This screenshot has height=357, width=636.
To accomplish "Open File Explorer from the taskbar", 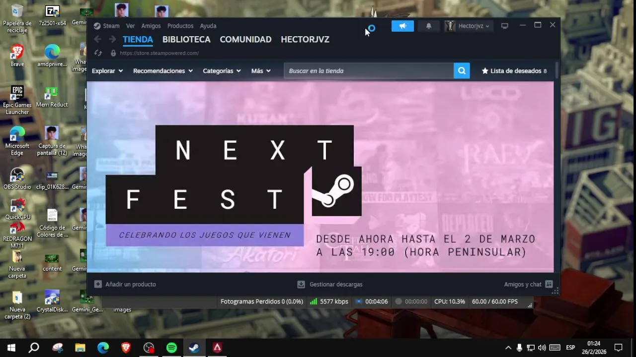I will (x=80, y=348).
